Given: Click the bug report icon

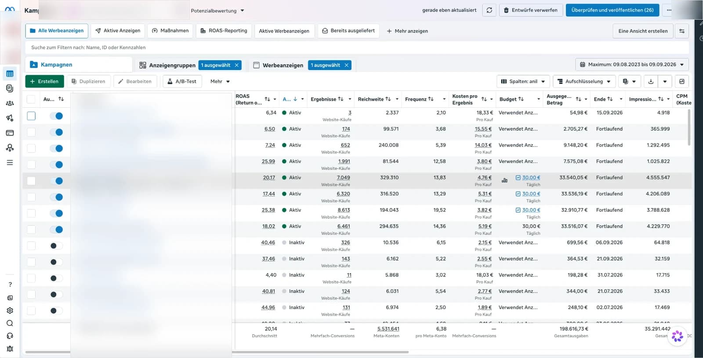Looking at the screenshot, I should (10, 349).
